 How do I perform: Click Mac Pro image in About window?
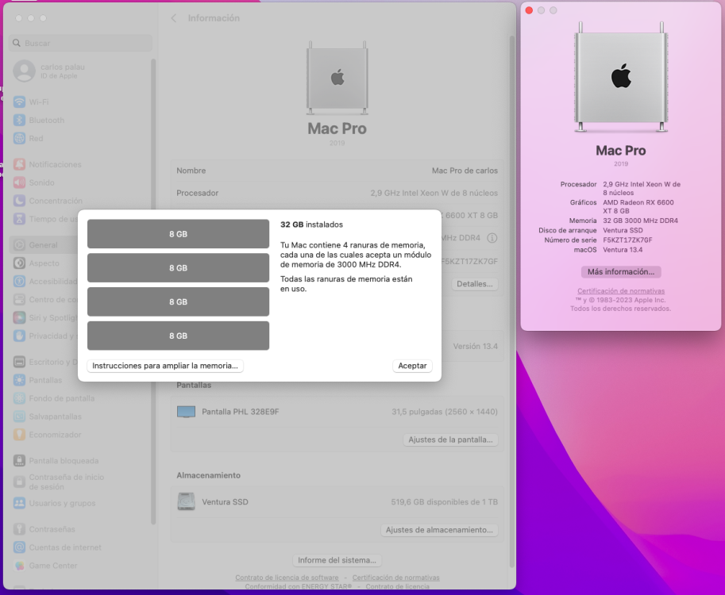pos(620,77)
